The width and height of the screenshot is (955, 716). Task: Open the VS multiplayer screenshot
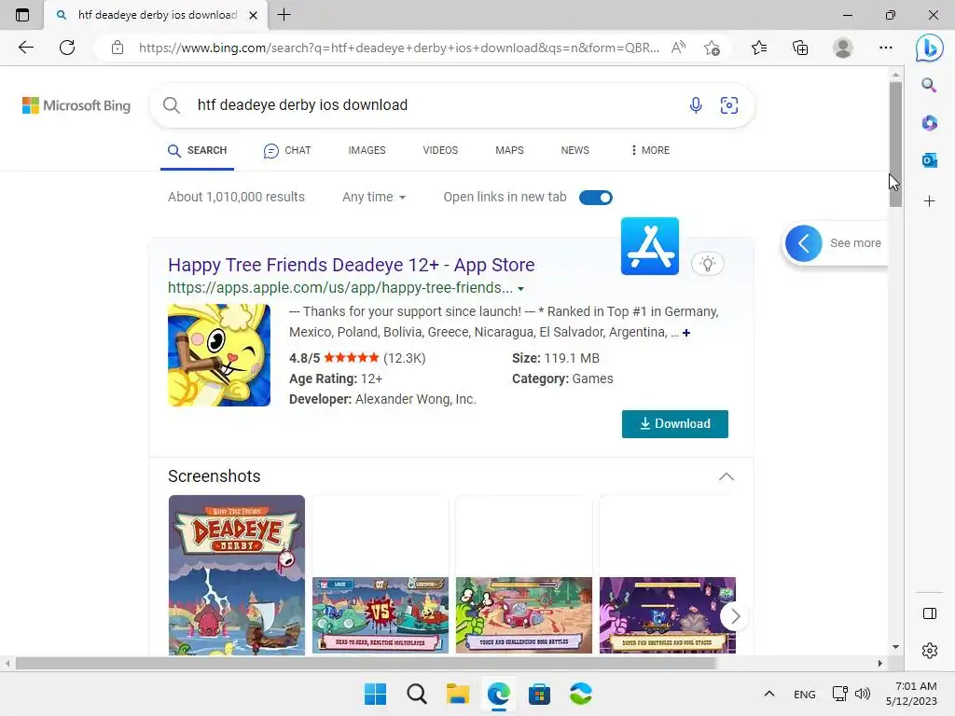pyautogui.click(x=381, y=615)
